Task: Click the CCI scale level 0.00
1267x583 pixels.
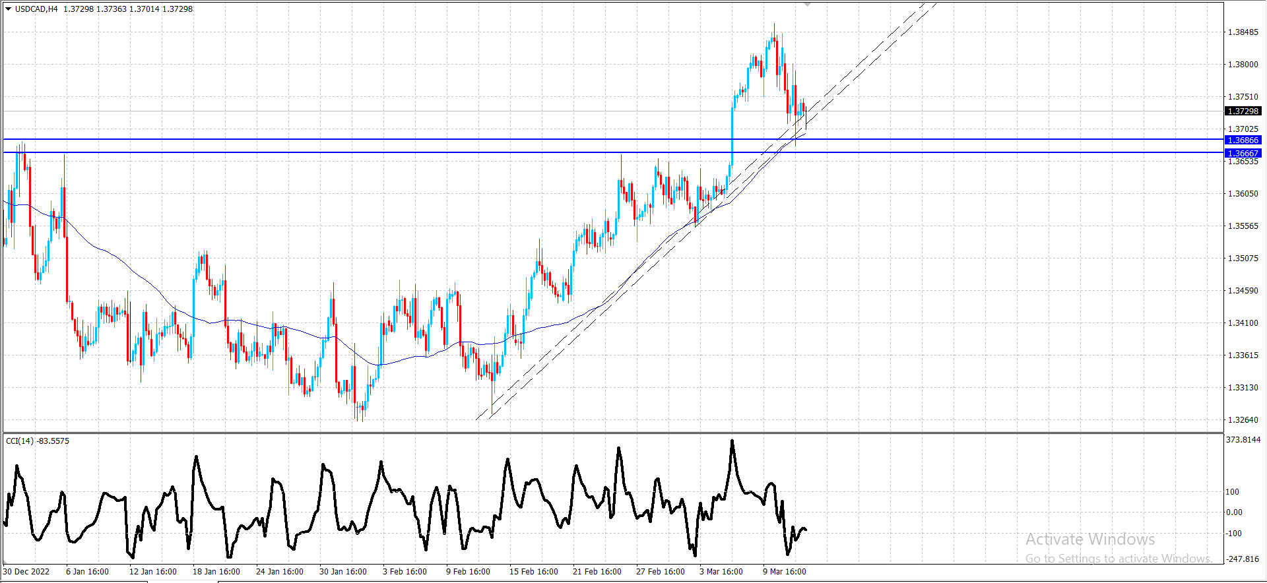Action: [1234, 512]
